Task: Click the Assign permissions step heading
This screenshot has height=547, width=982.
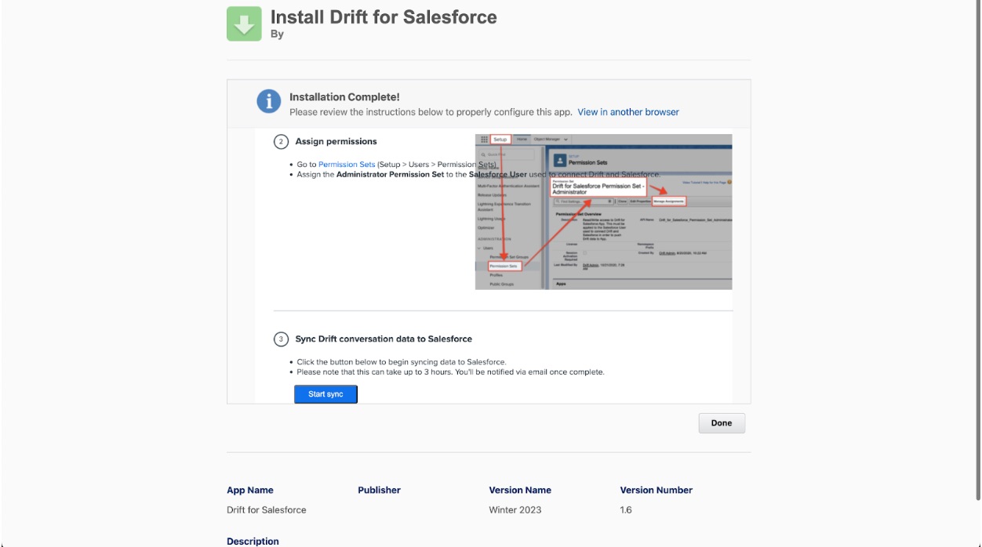Action: 336,142
